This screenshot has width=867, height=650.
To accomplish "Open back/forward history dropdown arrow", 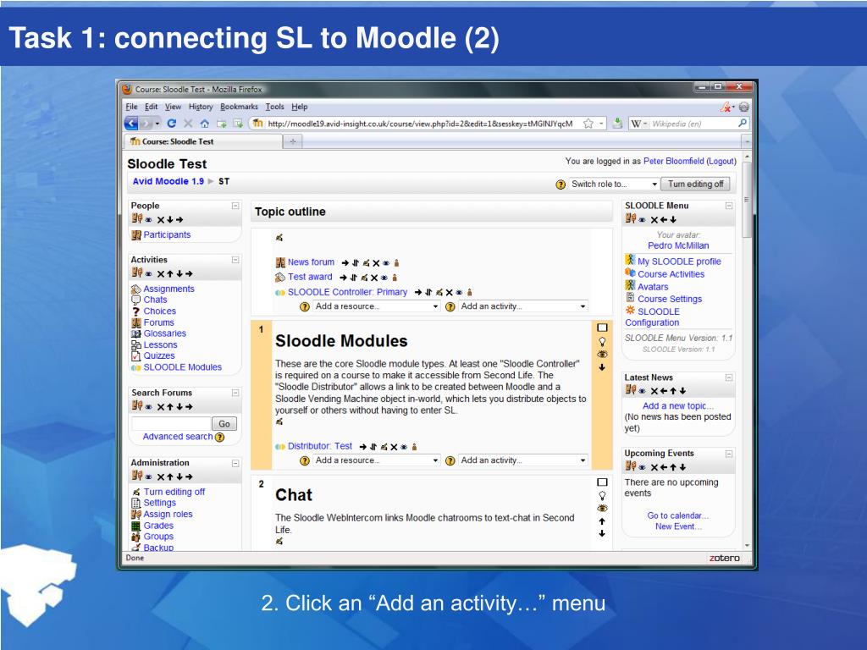I will point(157,124).
